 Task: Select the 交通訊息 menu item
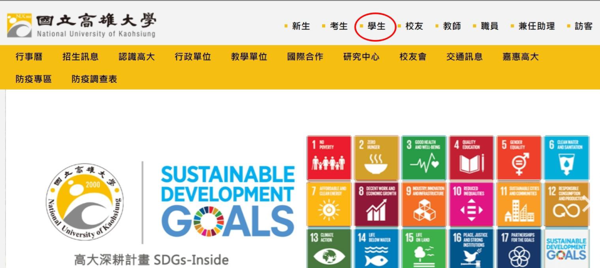(x=464, y=57)
